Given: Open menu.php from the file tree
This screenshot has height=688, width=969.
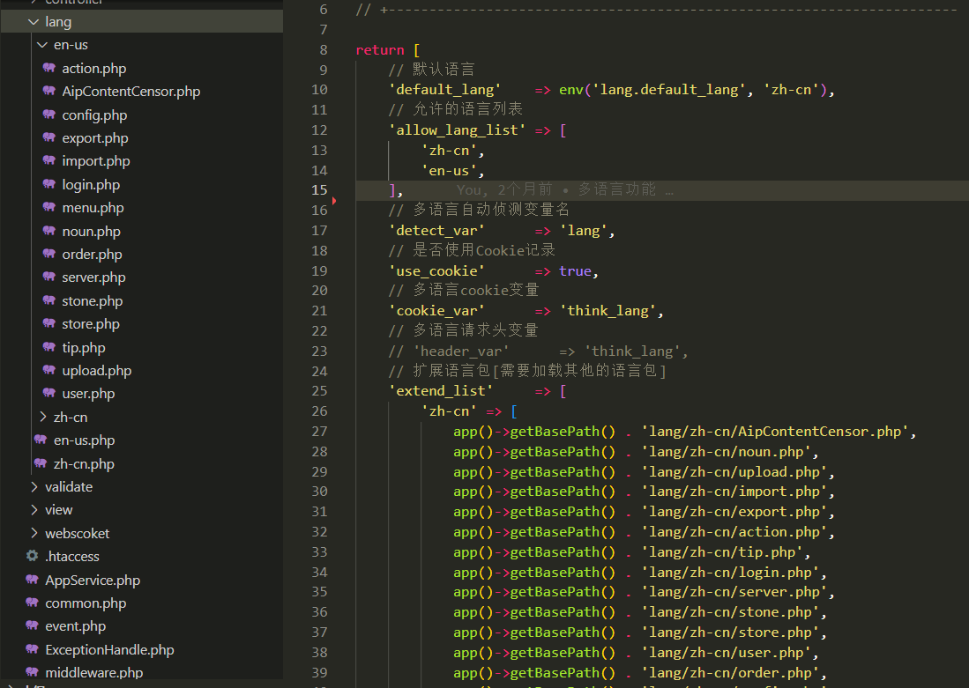Looking at the screenshot, I should coord(93,208).
